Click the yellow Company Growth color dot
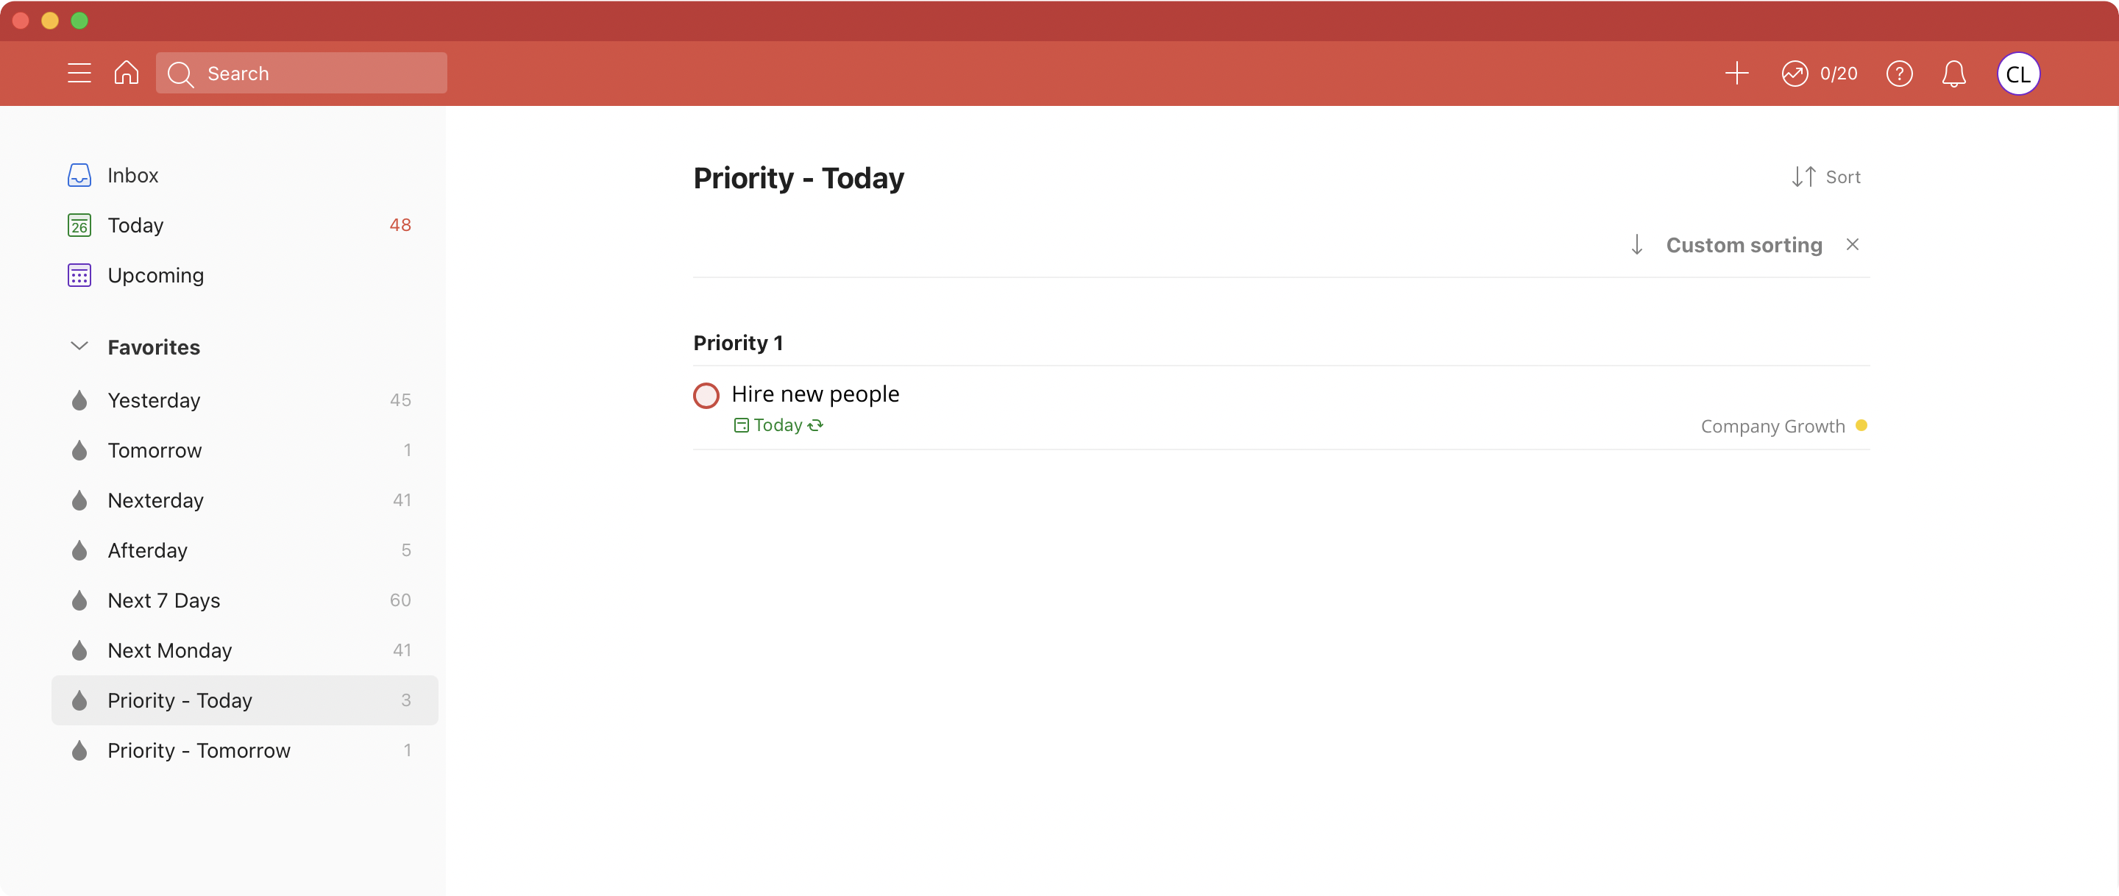The height and width of the screenshot is (896, 2119). (1862, 426)
